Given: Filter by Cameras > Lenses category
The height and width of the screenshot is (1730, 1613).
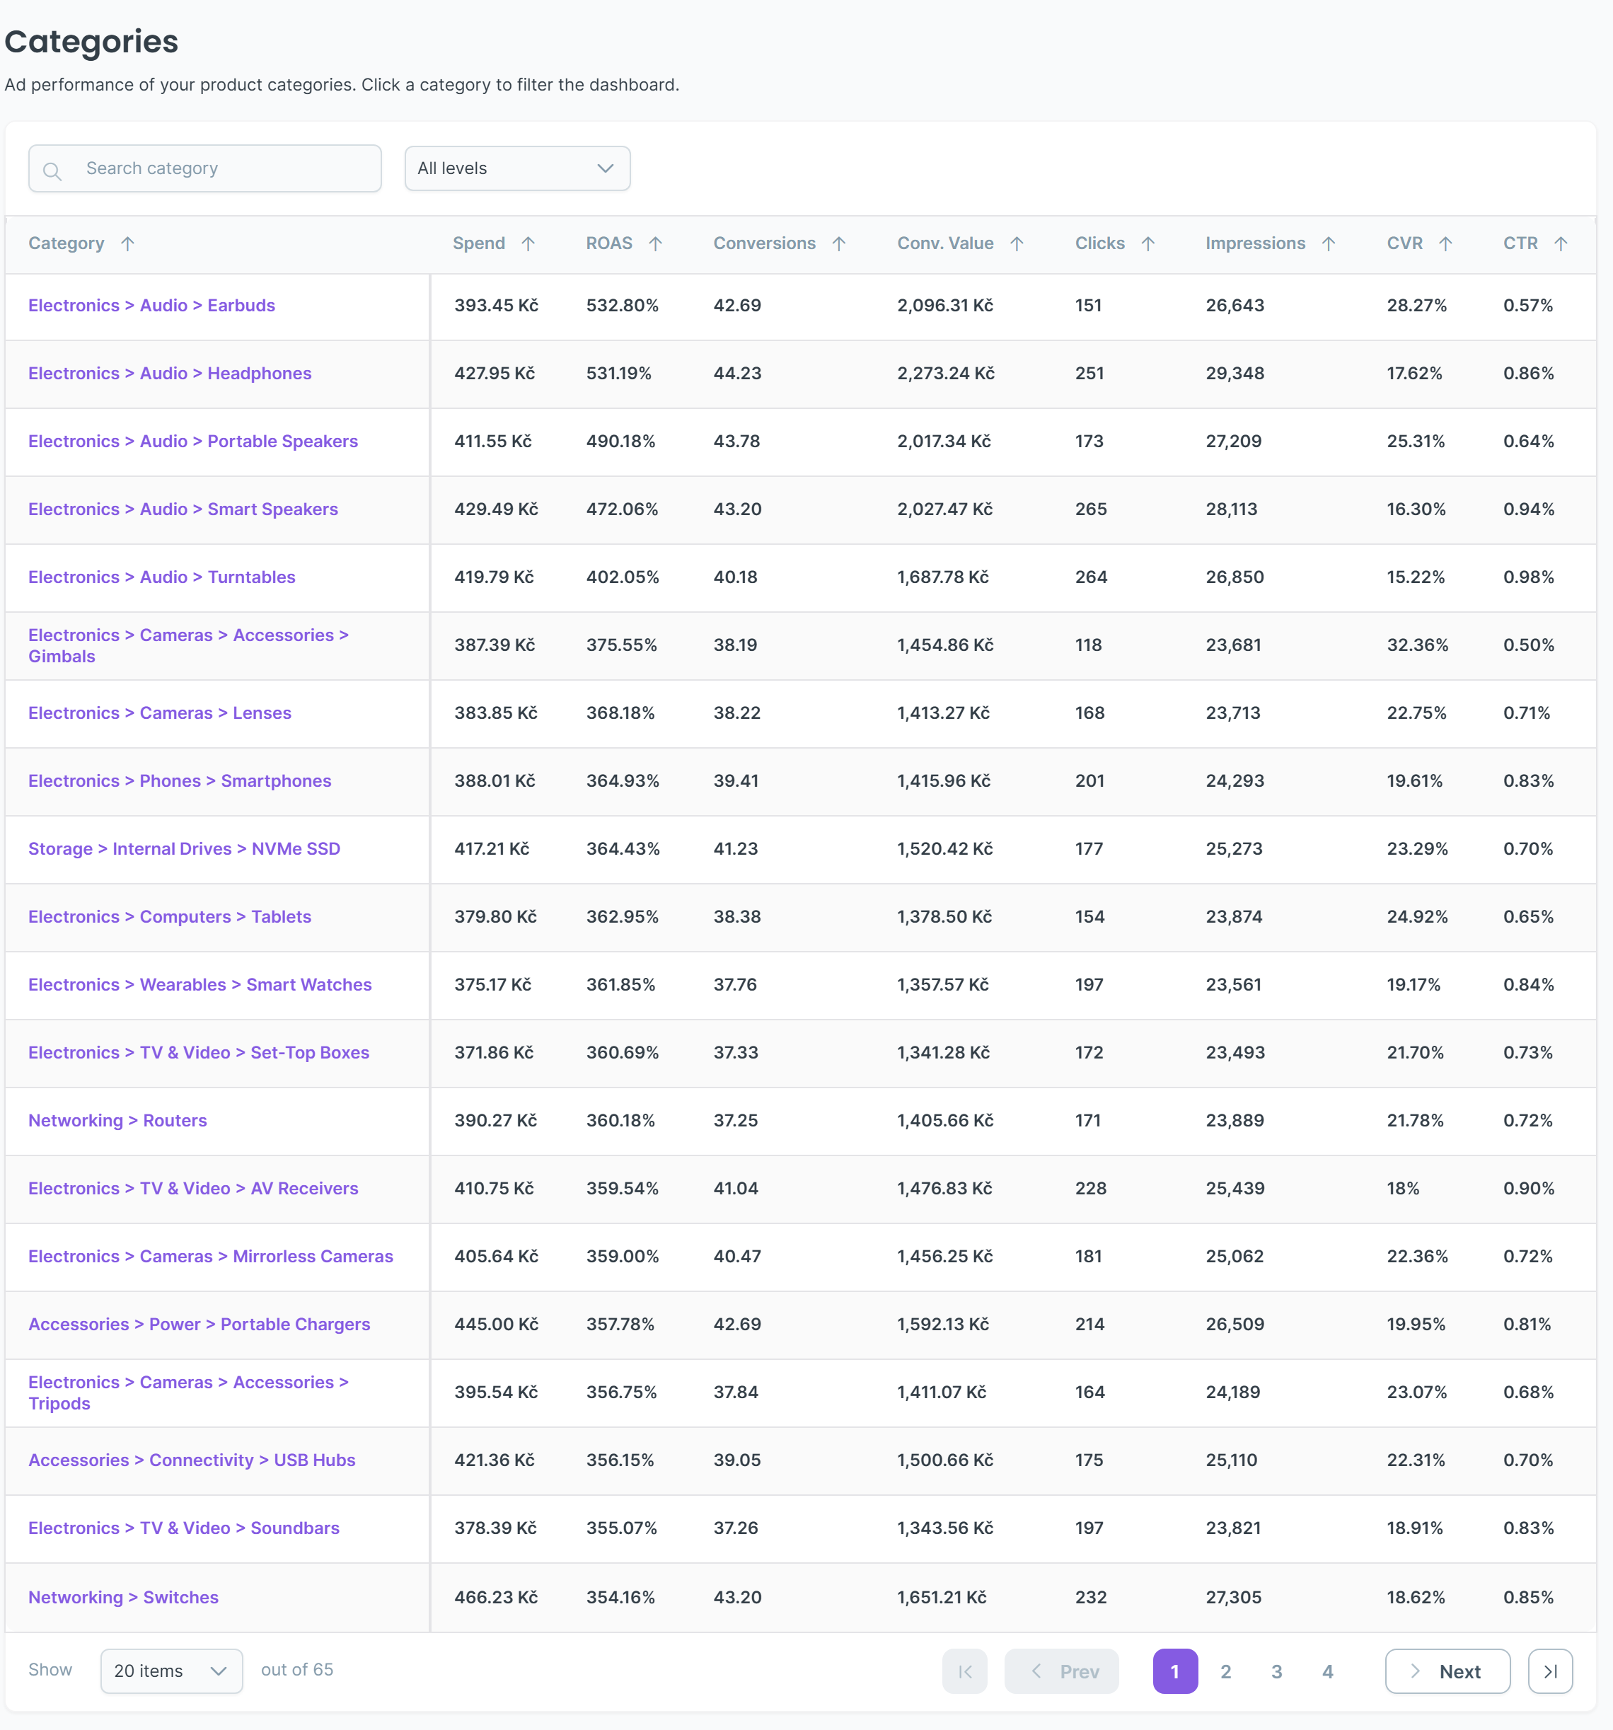Looking at the screenshot, I should point(160,713).
